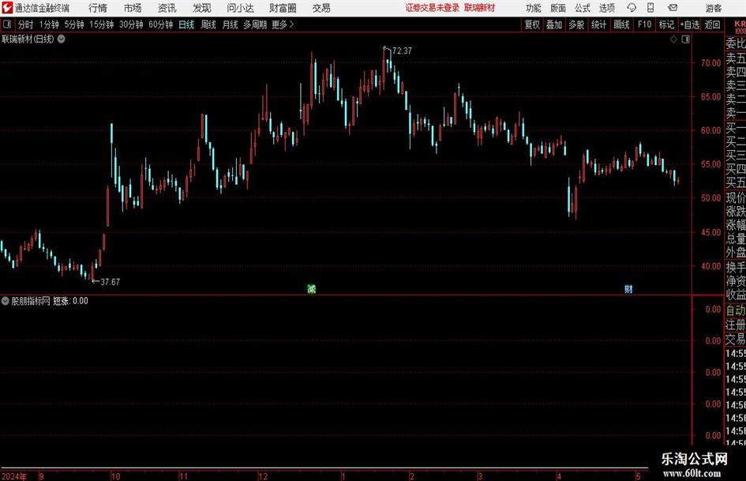Open the 多周期 view
This screenshot has width=746, height=481.
(255, 24)
